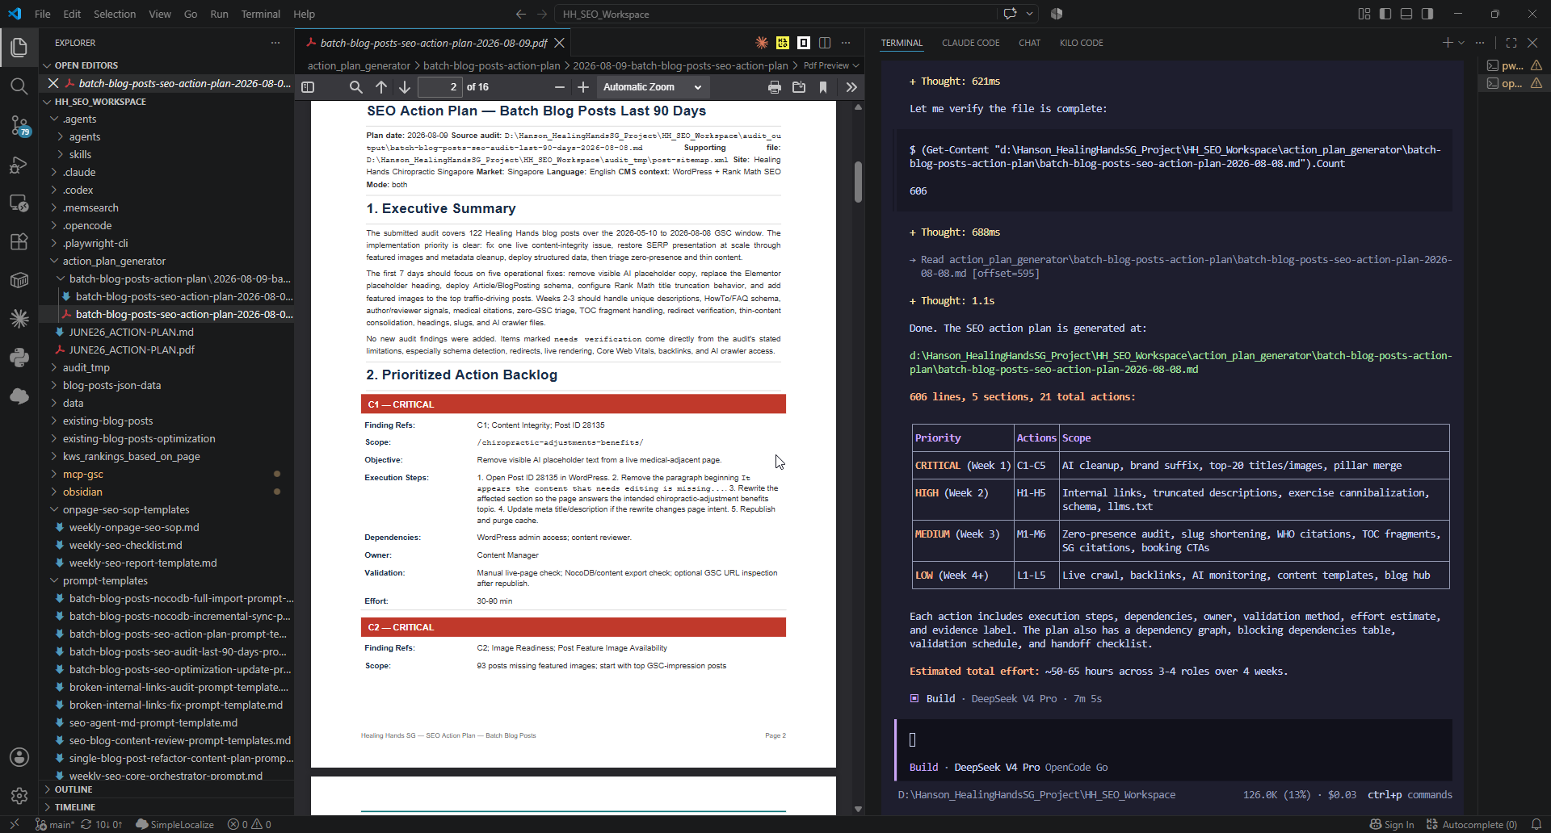Open chat dropdown arrow in title bar

click(x=1029, y=14)
